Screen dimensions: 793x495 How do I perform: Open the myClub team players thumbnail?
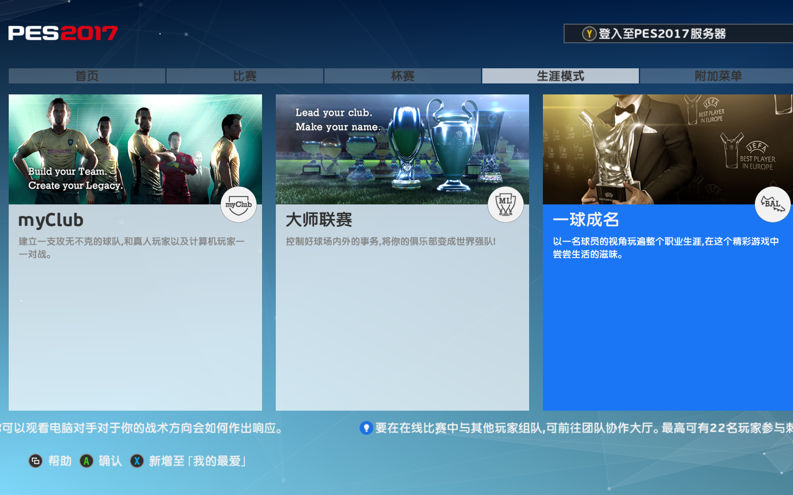point(135,149)
